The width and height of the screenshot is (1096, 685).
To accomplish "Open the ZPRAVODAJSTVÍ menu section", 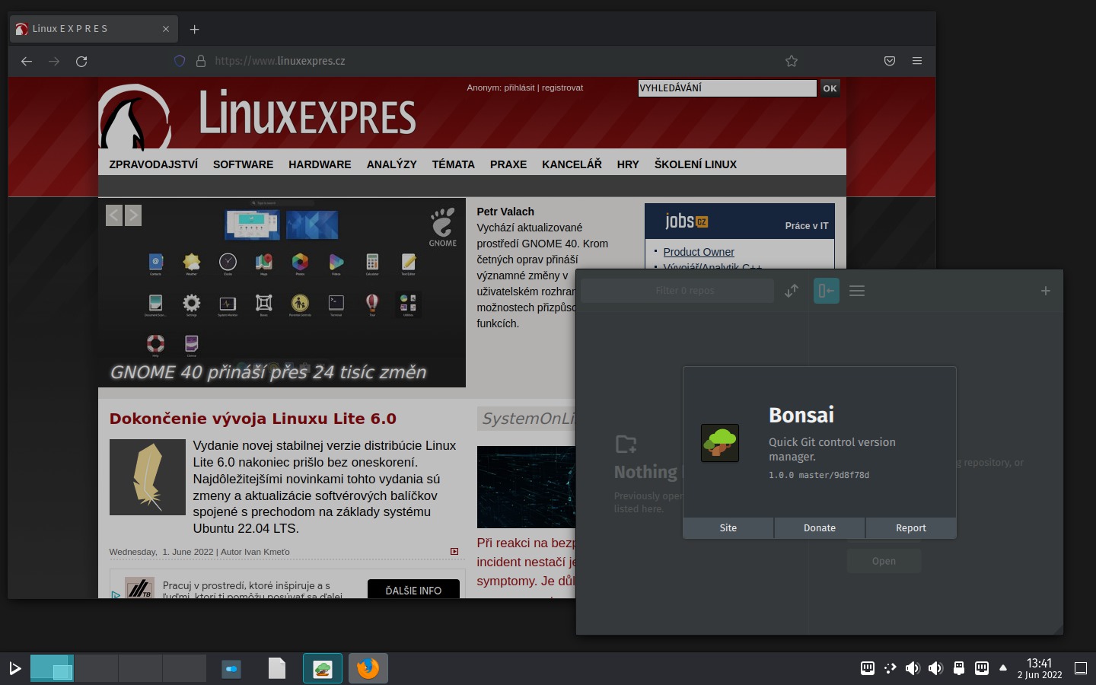I will [x=154, y=164].
